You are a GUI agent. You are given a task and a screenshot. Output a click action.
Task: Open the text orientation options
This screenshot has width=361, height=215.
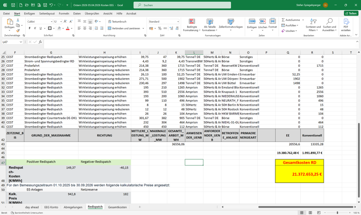pos(98,22)
